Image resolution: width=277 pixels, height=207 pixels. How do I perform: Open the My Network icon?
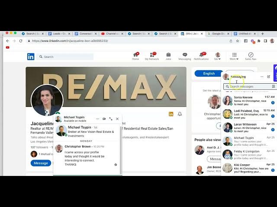[x=151, y=56]
